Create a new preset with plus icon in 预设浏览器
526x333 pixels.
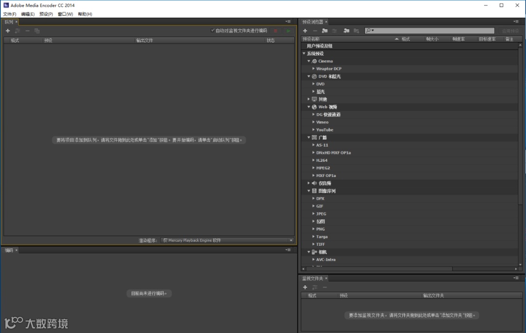pos(305,31)
